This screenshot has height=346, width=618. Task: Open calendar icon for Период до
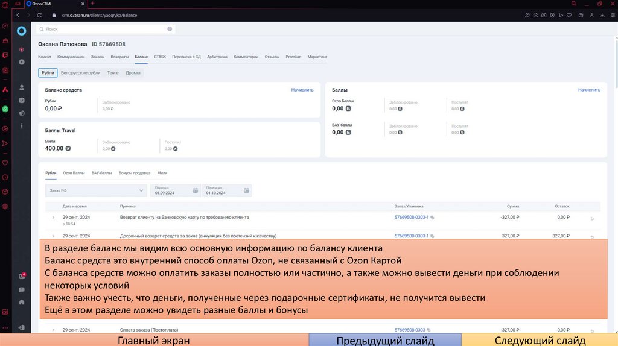tap(246, 190)
